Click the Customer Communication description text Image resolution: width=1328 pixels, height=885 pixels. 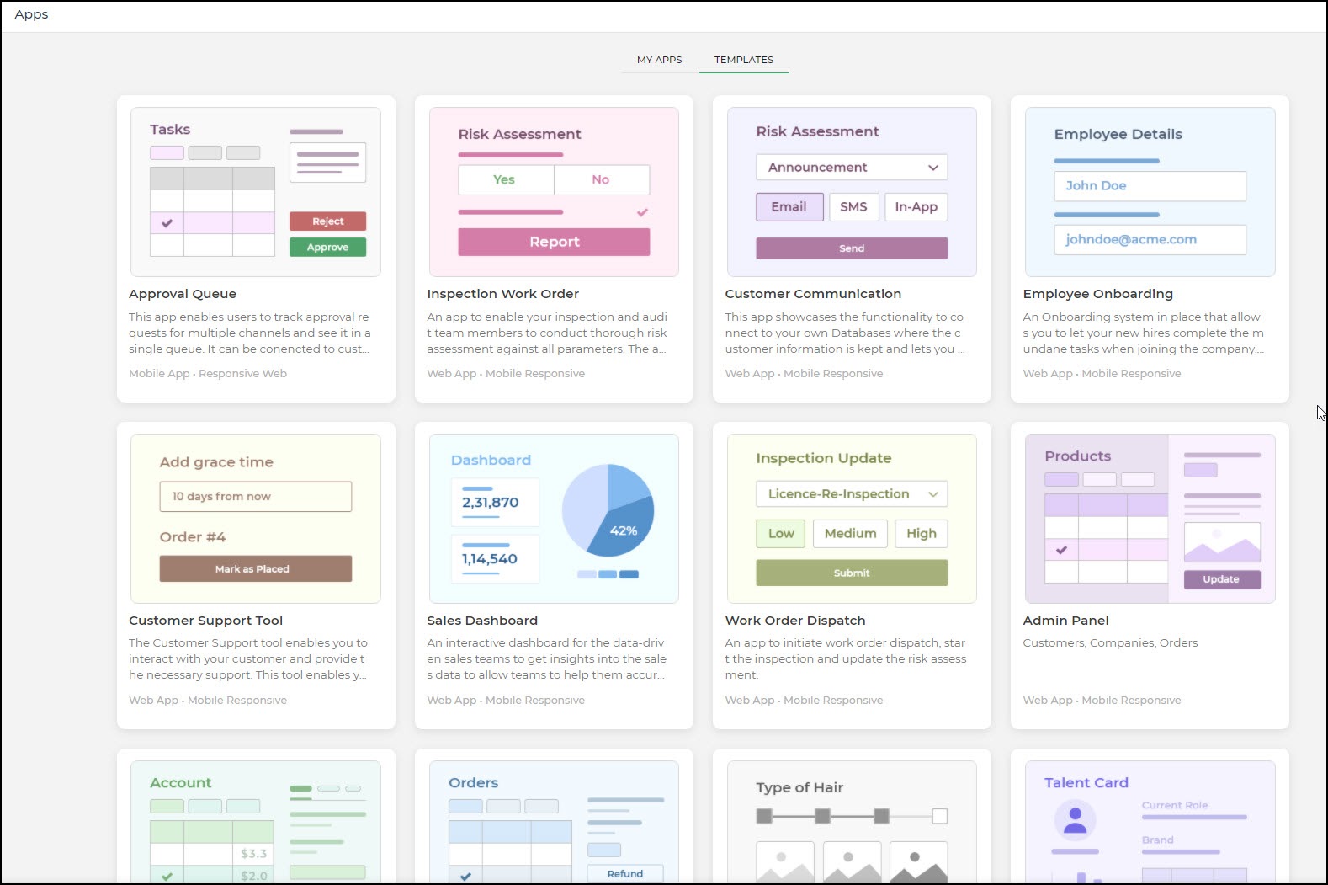tap(845, 333)
